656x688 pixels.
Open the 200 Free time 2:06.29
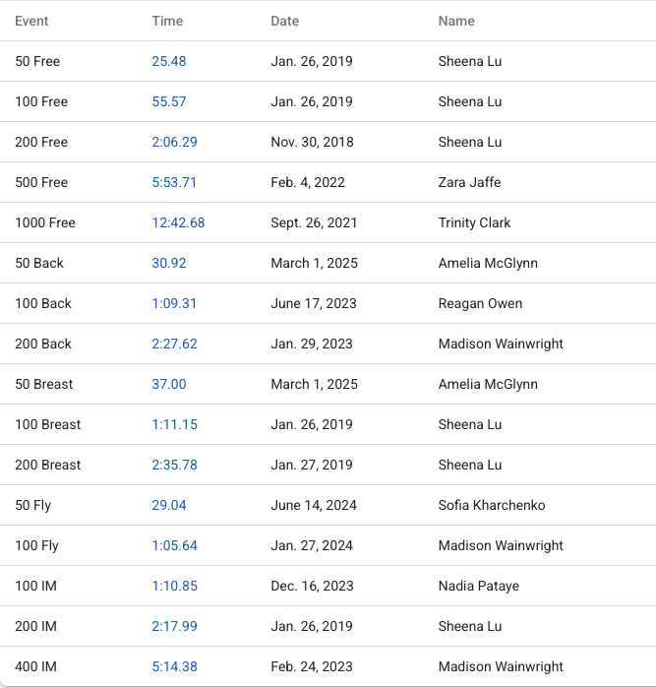pyautogui.click(x=174, y=142)
